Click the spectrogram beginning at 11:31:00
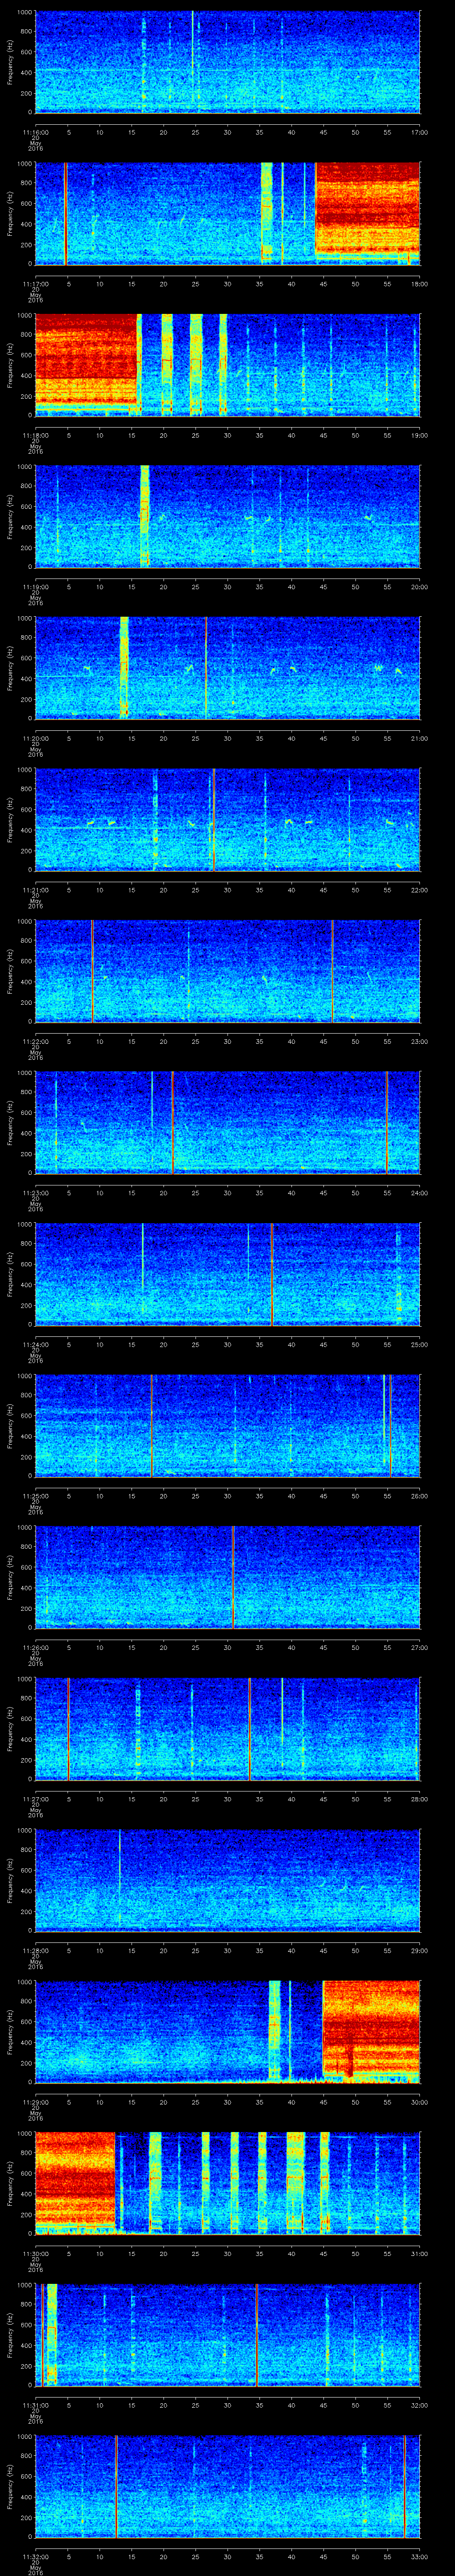 [x=227, y=2334]
